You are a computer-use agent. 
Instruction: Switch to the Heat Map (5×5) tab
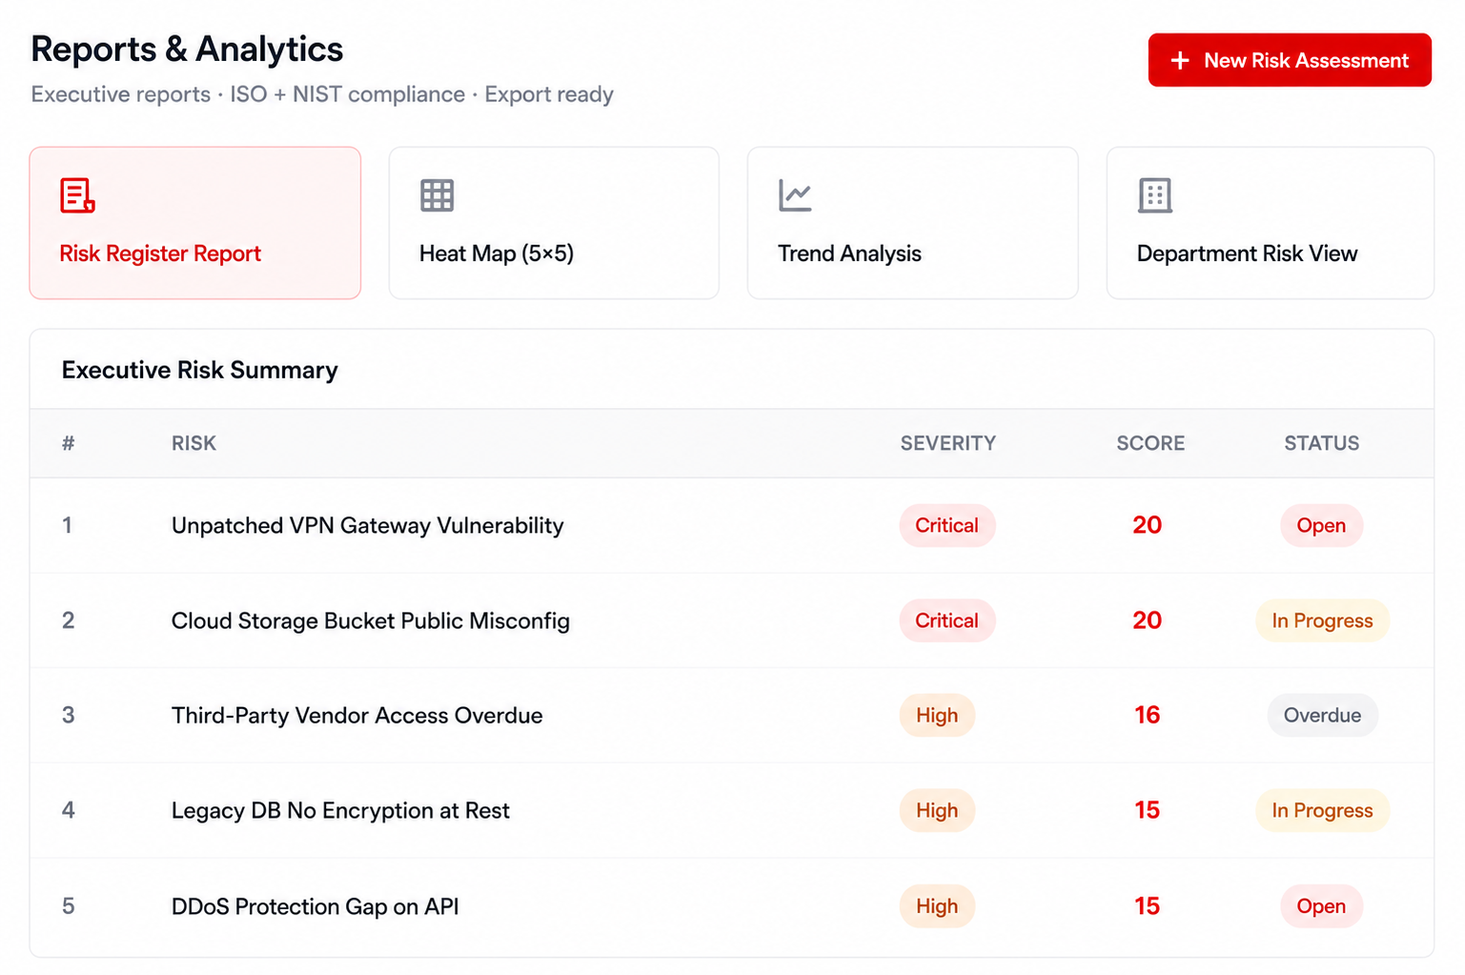(554, 223)
